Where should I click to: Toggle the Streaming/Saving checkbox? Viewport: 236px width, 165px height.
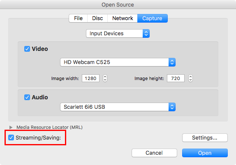pos(11,137)
